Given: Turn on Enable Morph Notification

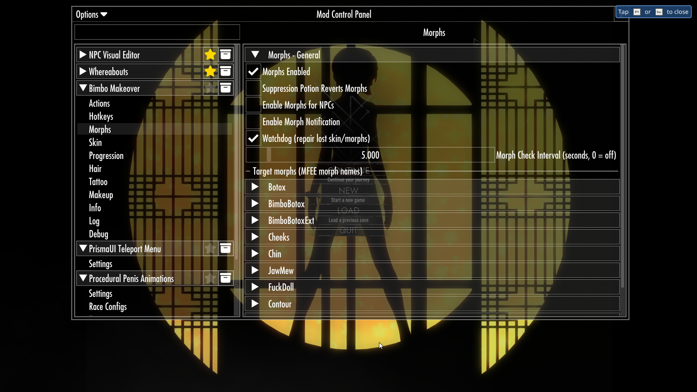Looking at the screenshot, I should point(253,122).
